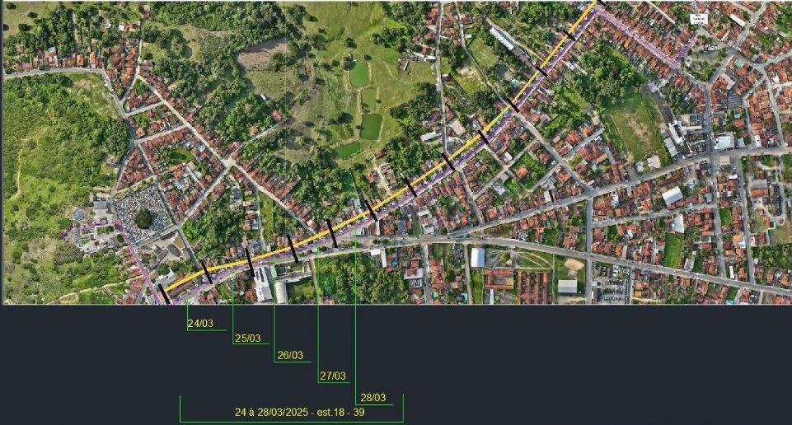
Task: Click the largest green pond in the field
Action: coord(370,126)
